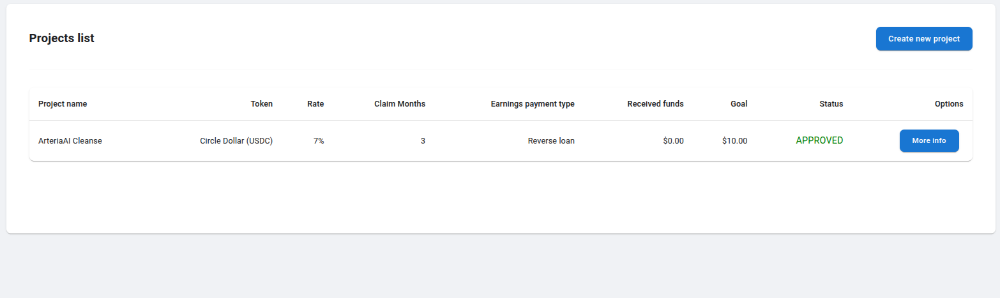Click the 7% rate value
Viewport: 1000px width, 298px height.
(318, 141)
